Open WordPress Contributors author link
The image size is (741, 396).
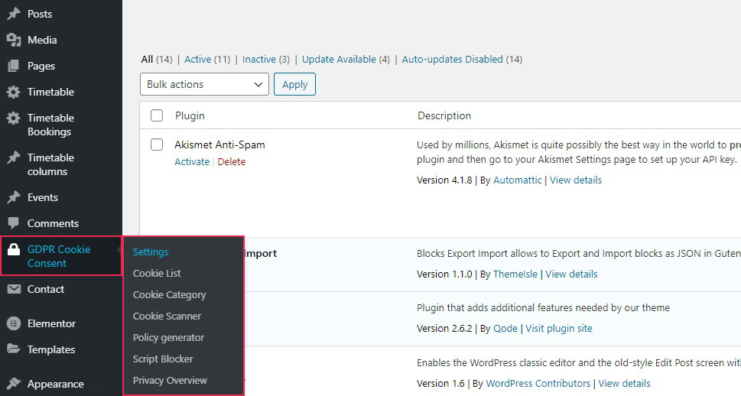pyautogui.click(x=538, y=383)
